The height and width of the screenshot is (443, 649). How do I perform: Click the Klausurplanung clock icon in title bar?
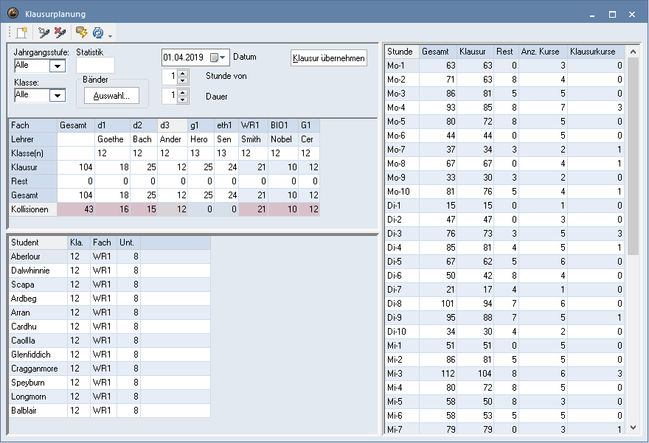[13, 13]
